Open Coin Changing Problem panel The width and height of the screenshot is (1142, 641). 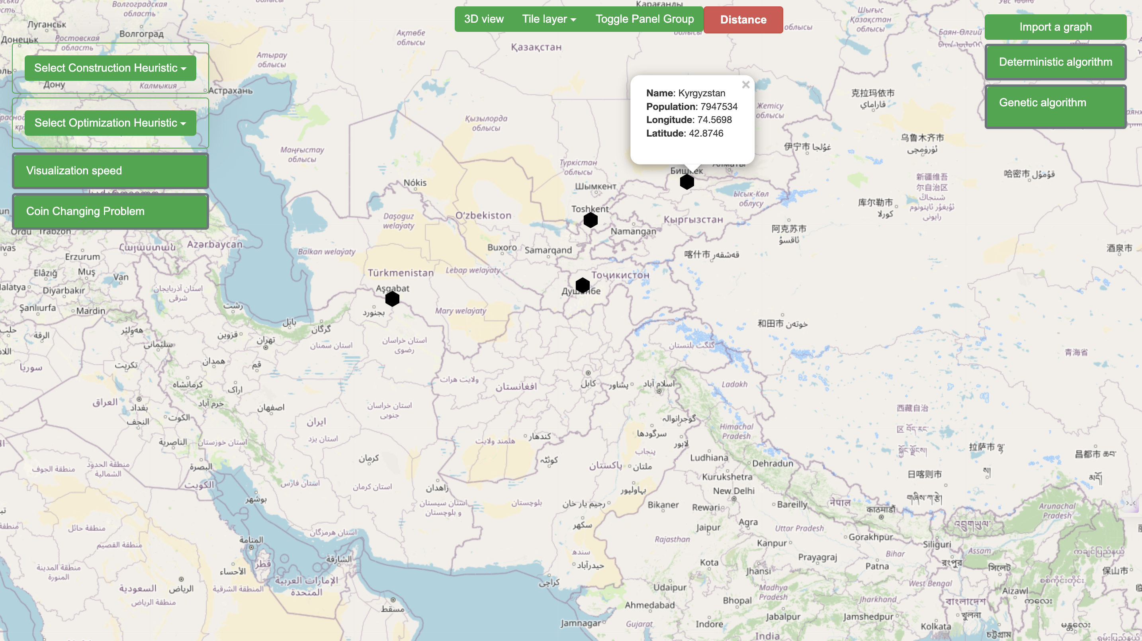(110, 211)
